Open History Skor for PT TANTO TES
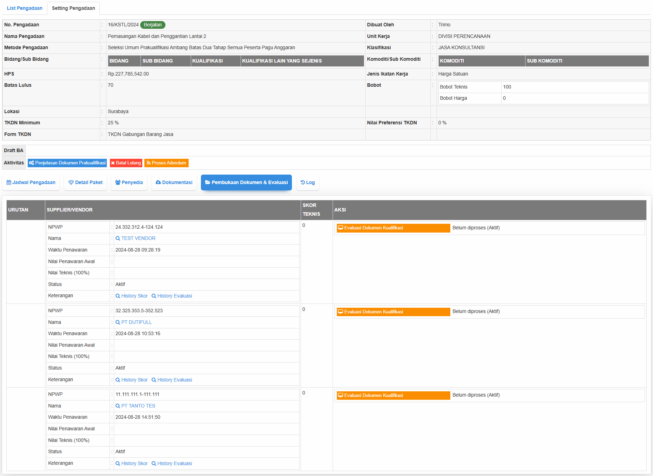 click(x=132, y=464)
